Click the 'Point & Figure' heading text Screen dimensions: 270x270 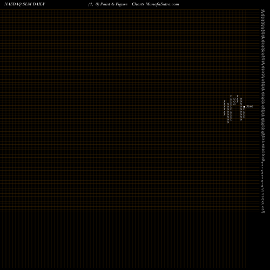click(114, 4)
